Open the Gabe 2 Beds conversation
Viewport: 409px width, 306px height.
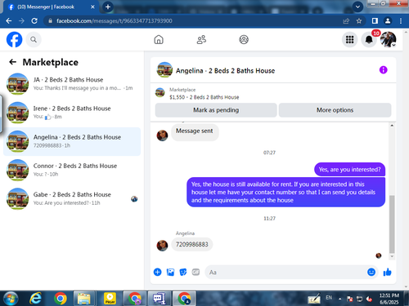tap(72, 199)
